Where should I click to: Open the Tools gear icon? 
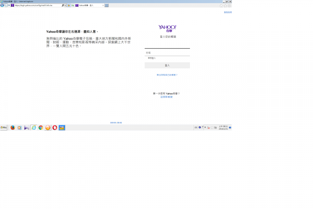pos(230,6)
